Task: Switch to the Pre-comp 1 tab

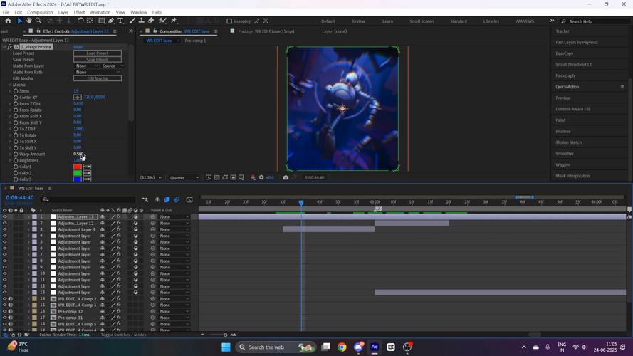Action: (x=195, y=41)
